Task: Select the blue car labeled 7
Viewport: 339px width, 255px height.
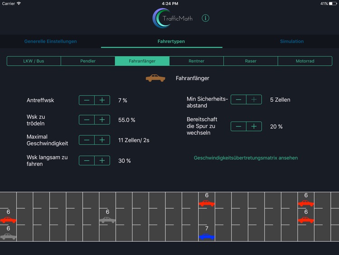Action: click(x=207, y=236)
